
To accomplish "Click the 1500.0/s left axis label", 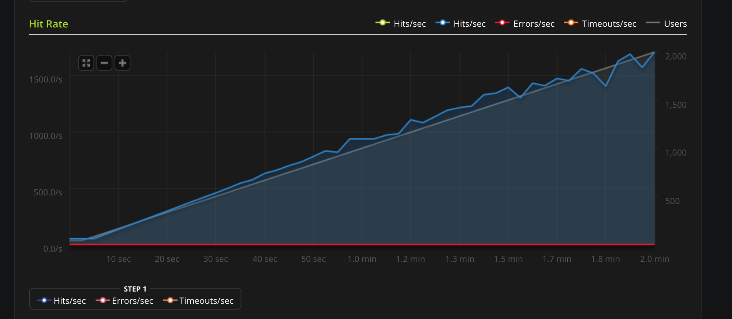I will (x=46, y=80).
